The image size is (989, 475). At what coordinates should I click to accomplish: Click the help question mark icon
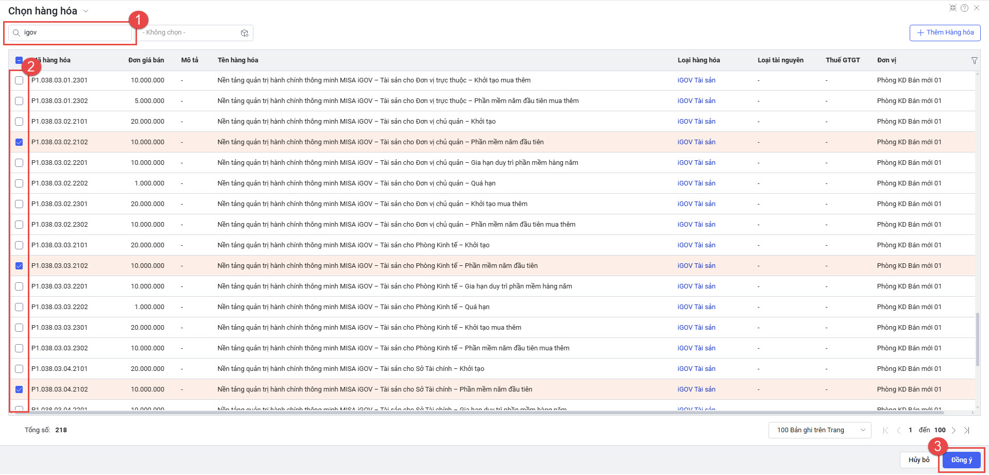(964, 8)
